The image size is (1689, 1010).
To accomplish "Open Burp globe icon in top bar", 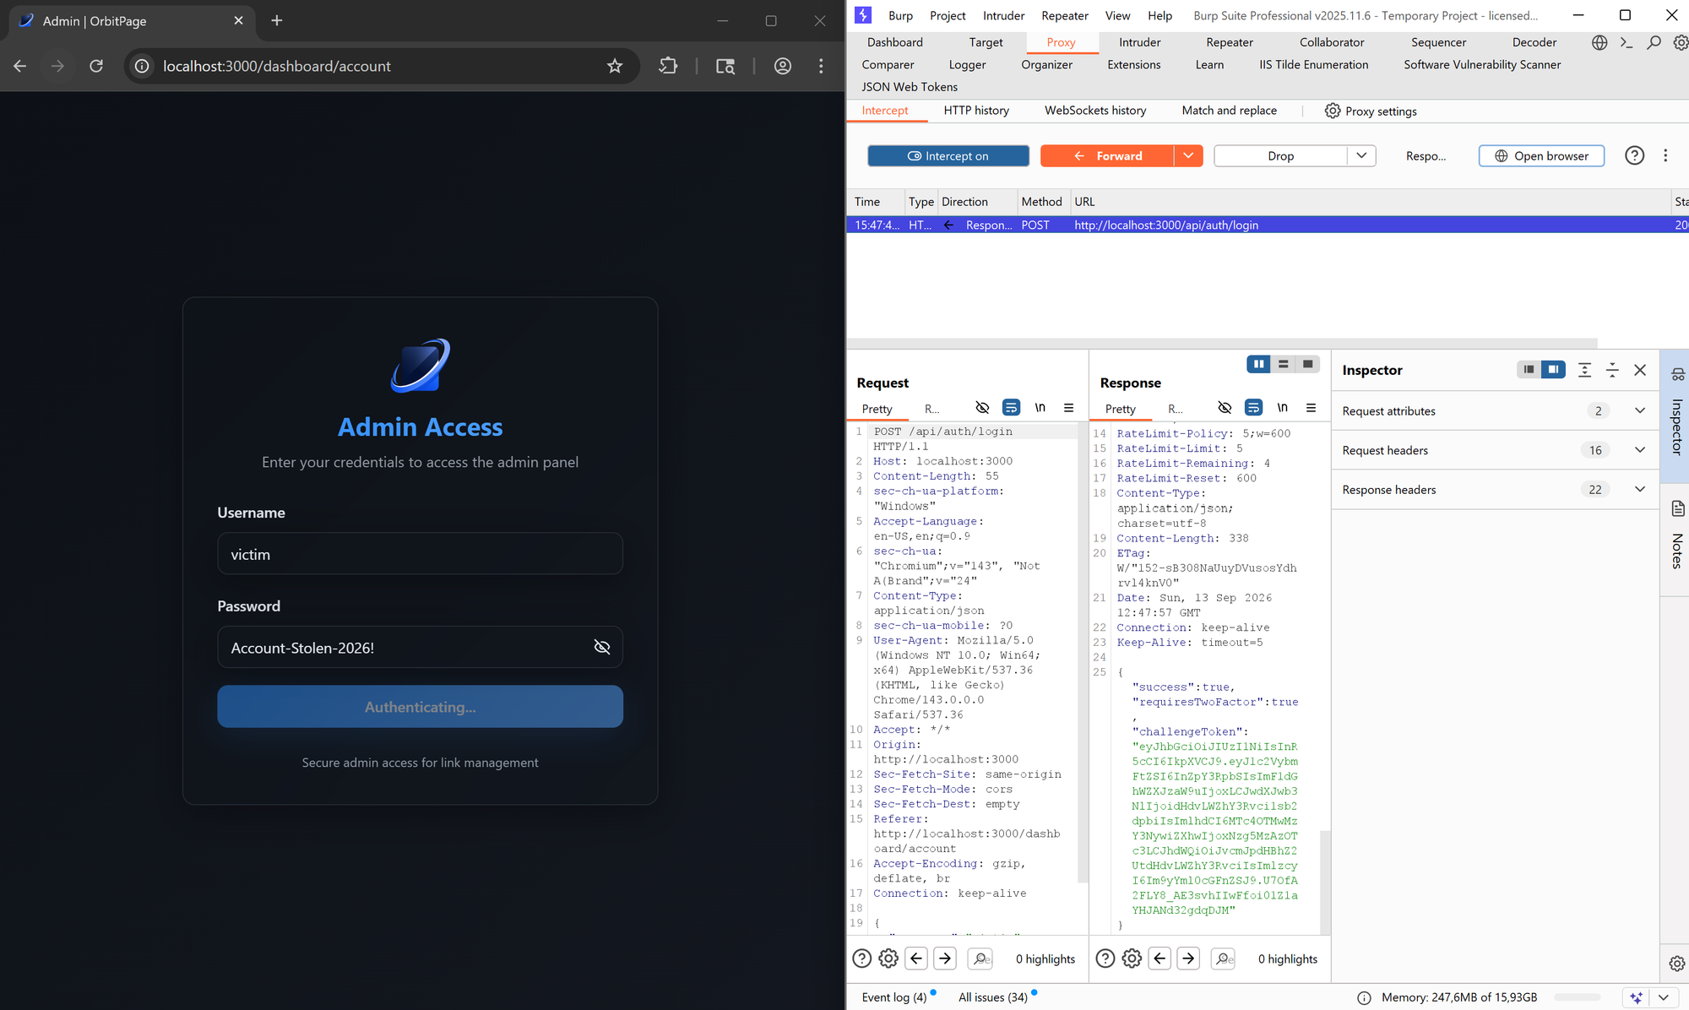I will (1599, 42).
